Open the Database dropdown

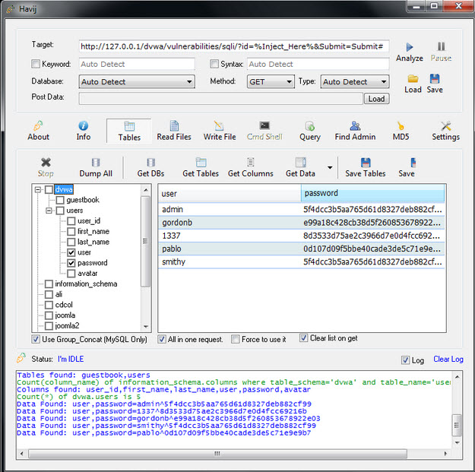tap(137, 82)
